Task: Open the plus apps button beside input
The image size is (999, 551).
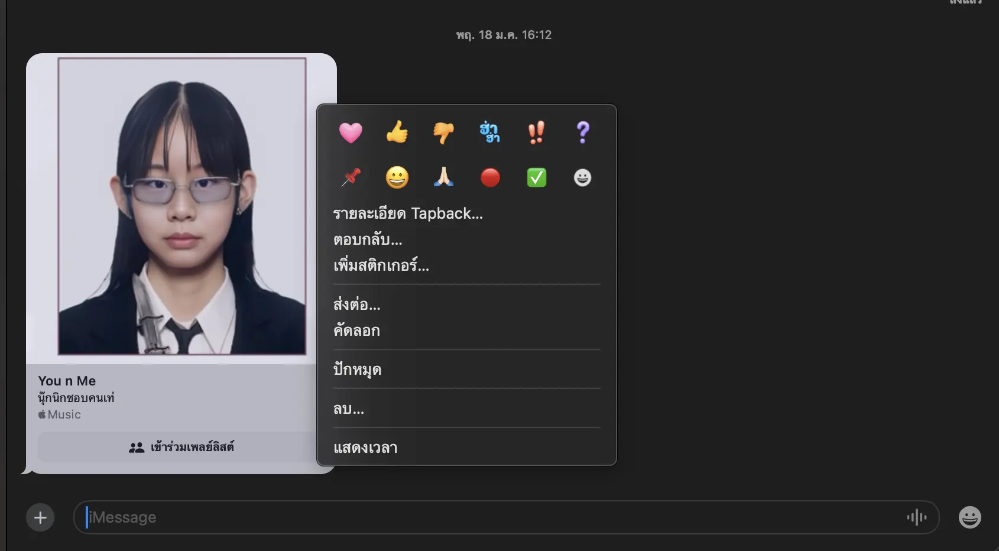Action: pyautogui.click(x=40, y=518)
